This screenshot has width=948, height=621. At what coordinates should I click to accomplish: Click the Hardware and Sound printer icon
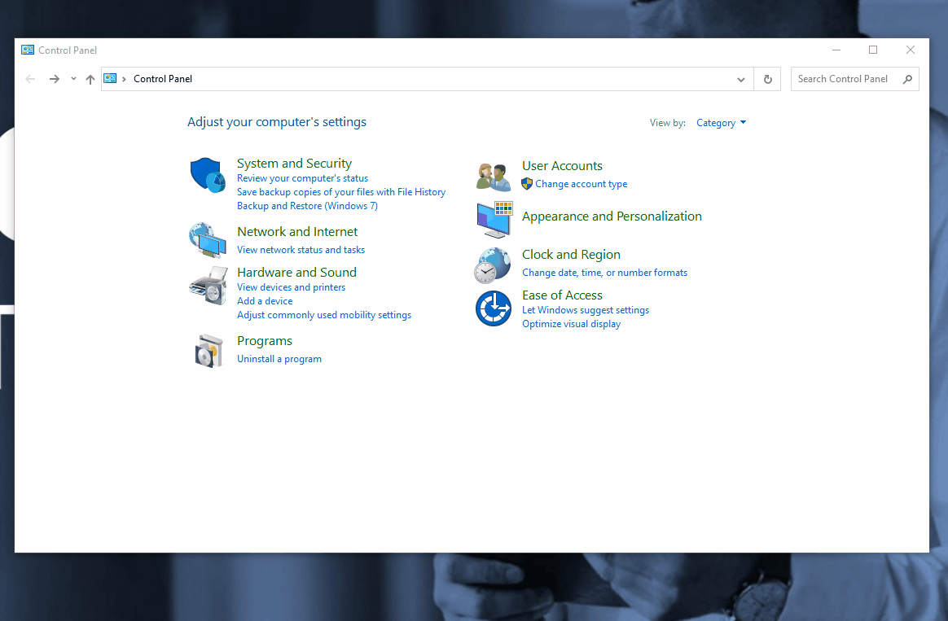(x=207, y=285)
